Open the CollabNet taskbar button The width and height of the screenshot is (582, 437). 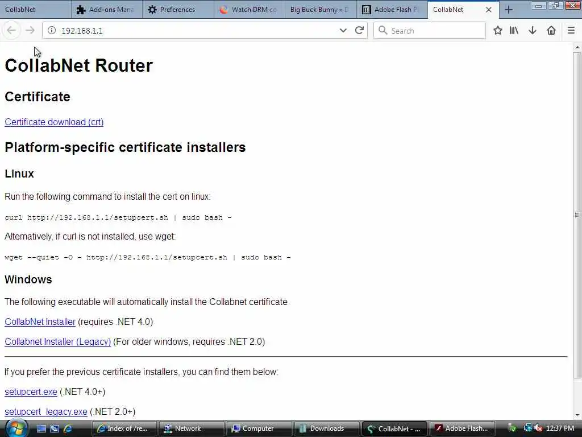click(x=394, y=428)
